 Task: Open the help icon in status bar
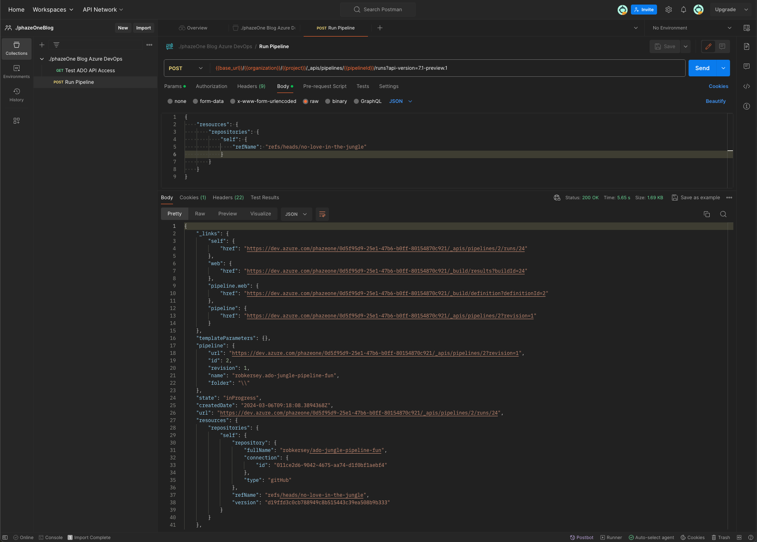click(x=751, y=537)
